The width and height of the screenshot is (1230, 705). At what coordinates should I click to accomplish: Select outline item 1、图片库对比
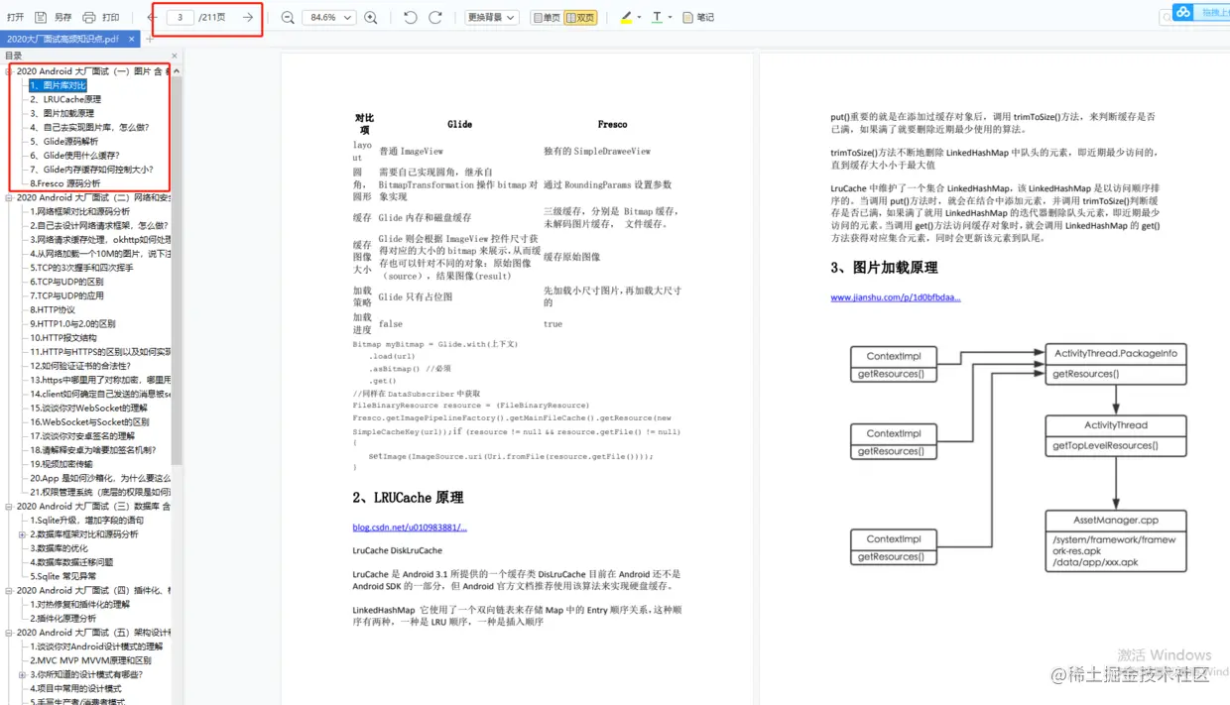point(58,85)
